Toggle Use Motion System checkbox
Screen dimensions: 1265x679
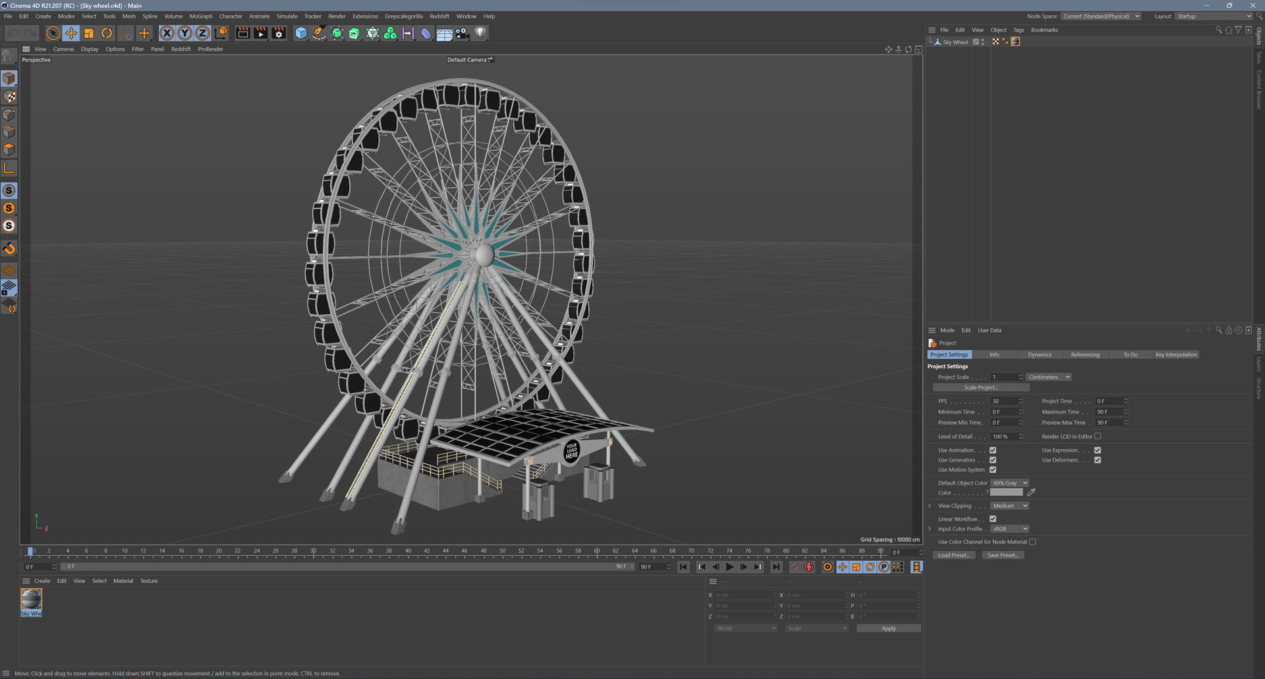pyautogui.click(x=993, y=470)
